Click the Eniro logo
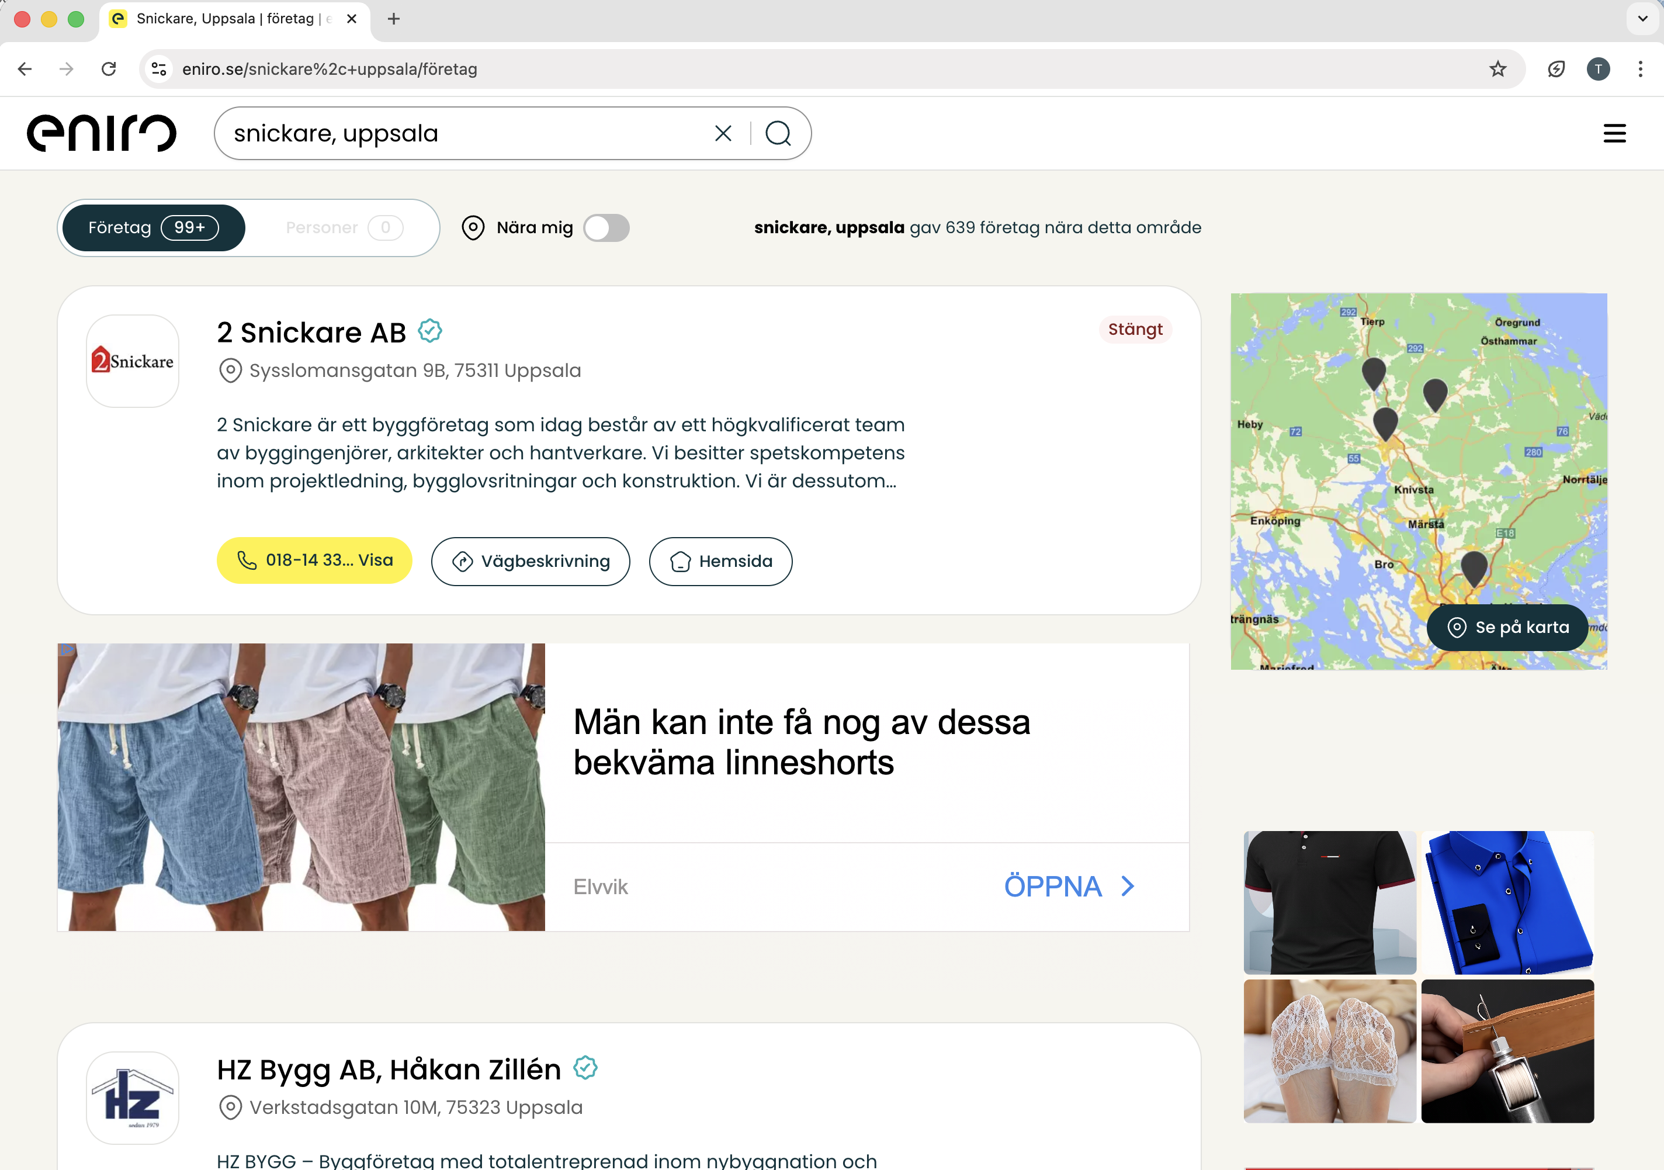This screenshot has width=1664, height=1170. pyautogui.click(x=102, y=133)
